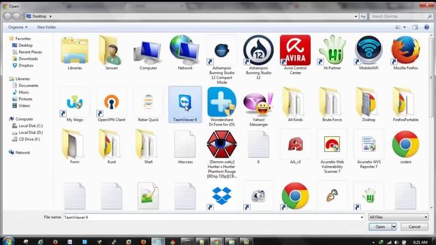The height and width of the screenshot is (245, 436).
Task: Open Pictures library in sidebar
Action: point(25,99)
